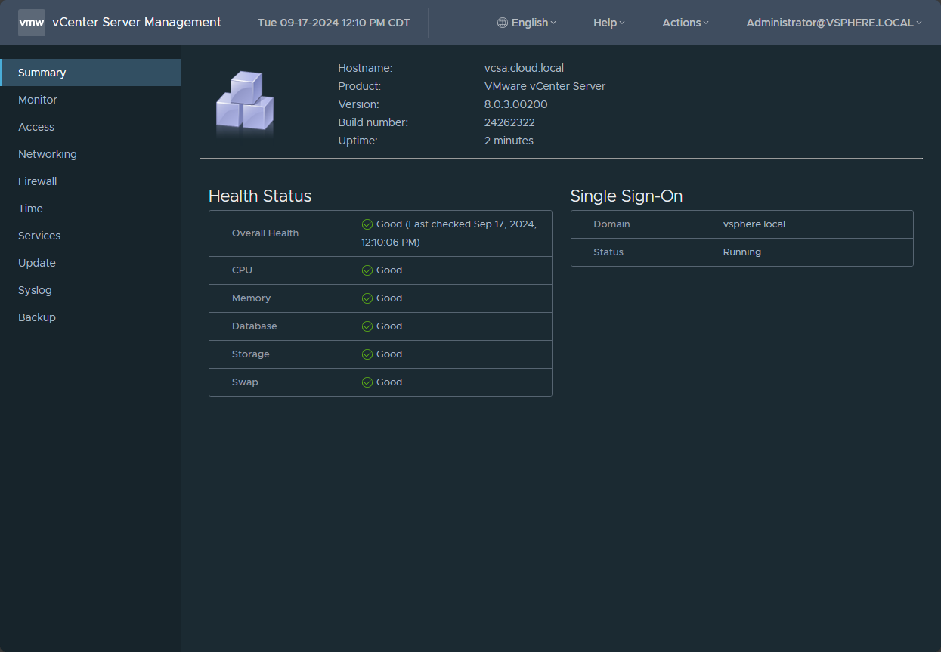Click the Storage green checkmark icon
941x652 pixels.
pos(367,354)
